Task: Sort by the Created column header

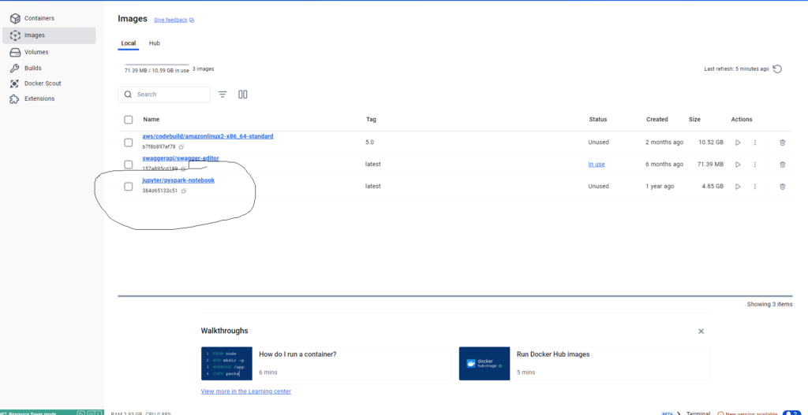Action: [x=657, y=120]
